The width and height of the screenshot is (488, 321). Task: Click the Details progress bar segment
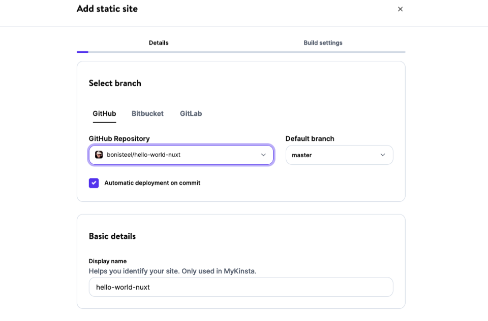pyautogui.click(x=84, y=51)
